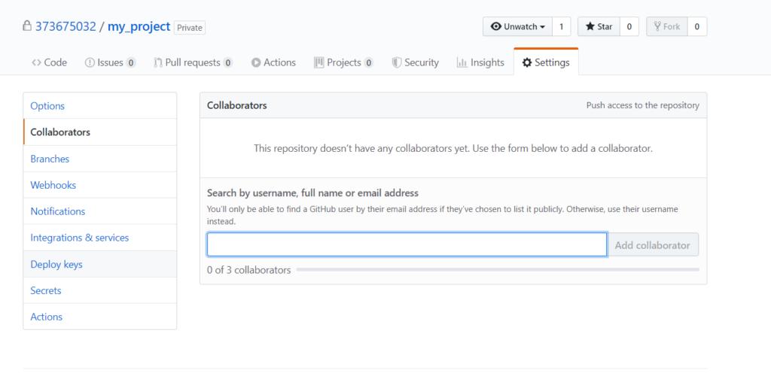Click the stargazers count next to Star

[629, 26]
